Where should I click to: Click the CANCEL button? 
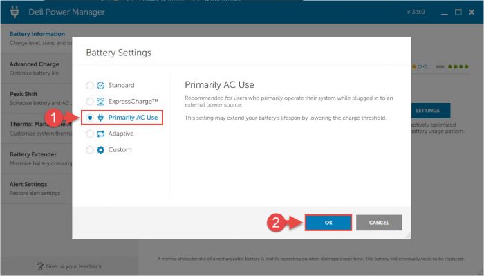point(379,223)
